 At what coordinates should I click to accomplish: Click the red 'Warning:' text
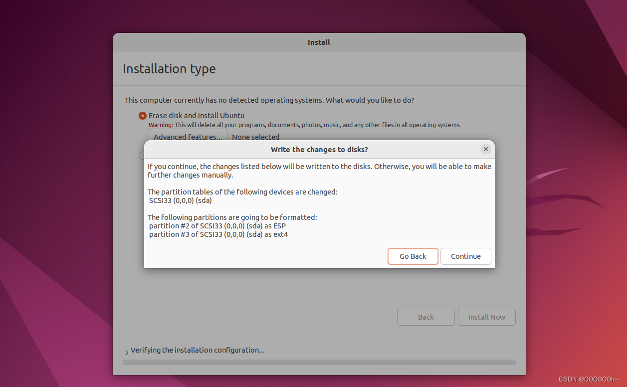click(x=161, y=125)
